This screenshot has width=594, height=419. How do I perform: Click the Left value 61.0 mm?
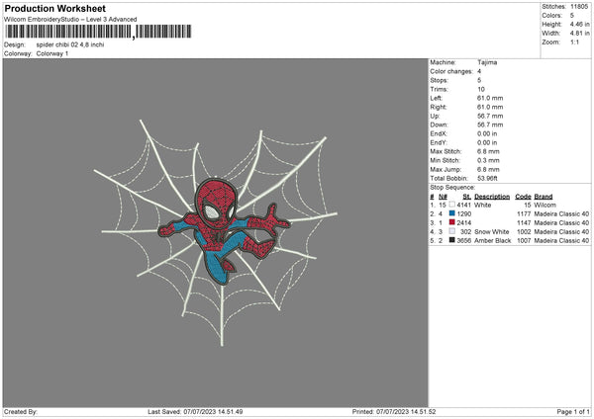click(490, 98)
